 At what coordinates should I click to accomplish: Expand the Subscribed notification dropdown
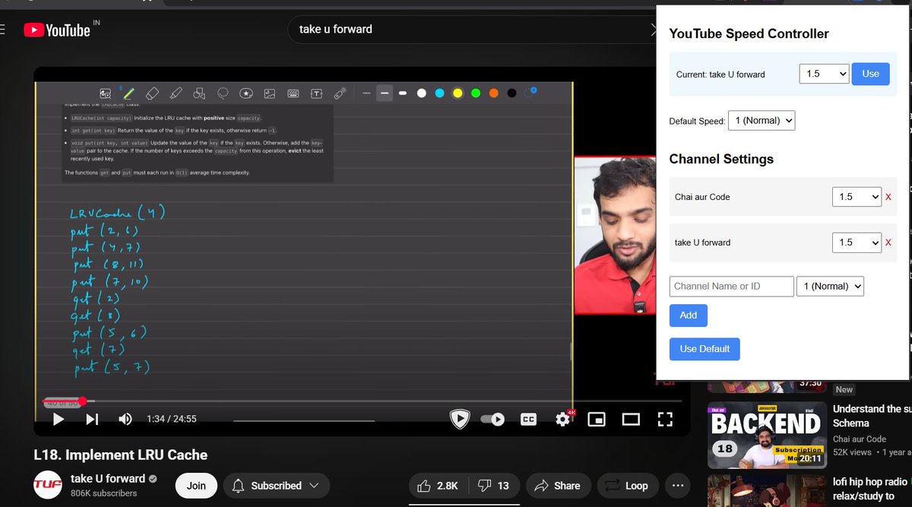(277, 486)
